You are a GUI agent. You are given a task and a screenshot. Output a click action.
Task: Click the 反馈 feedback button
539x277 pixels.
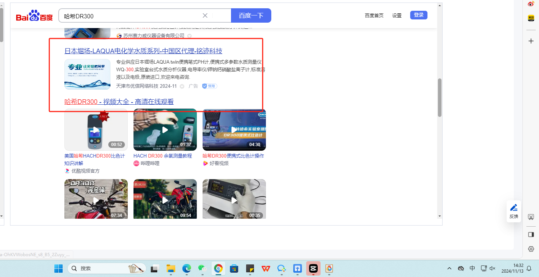pos(514,211)
